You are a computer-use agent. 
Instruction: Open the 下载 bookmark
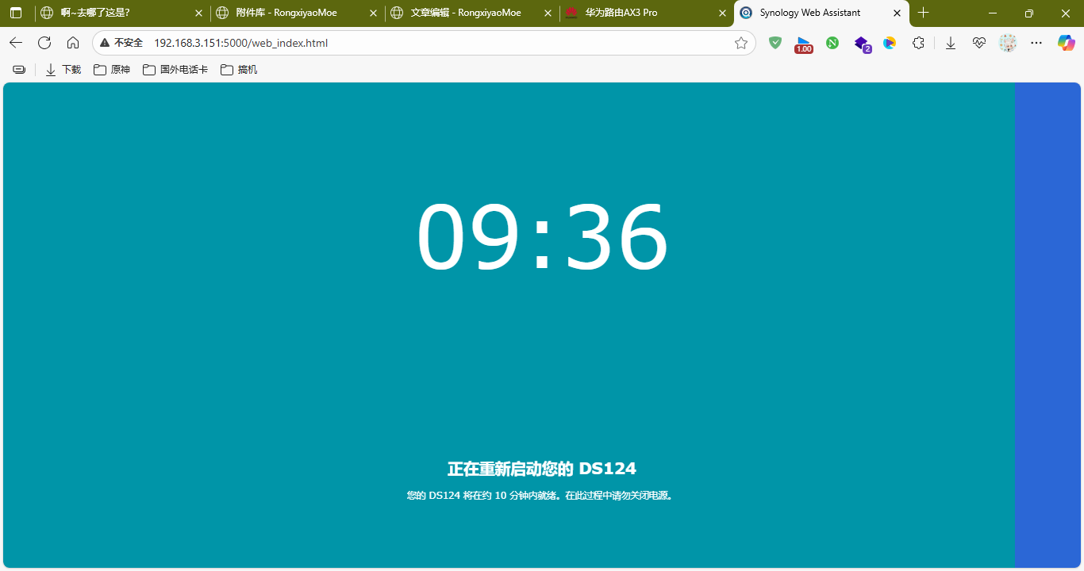pos(63,70)
